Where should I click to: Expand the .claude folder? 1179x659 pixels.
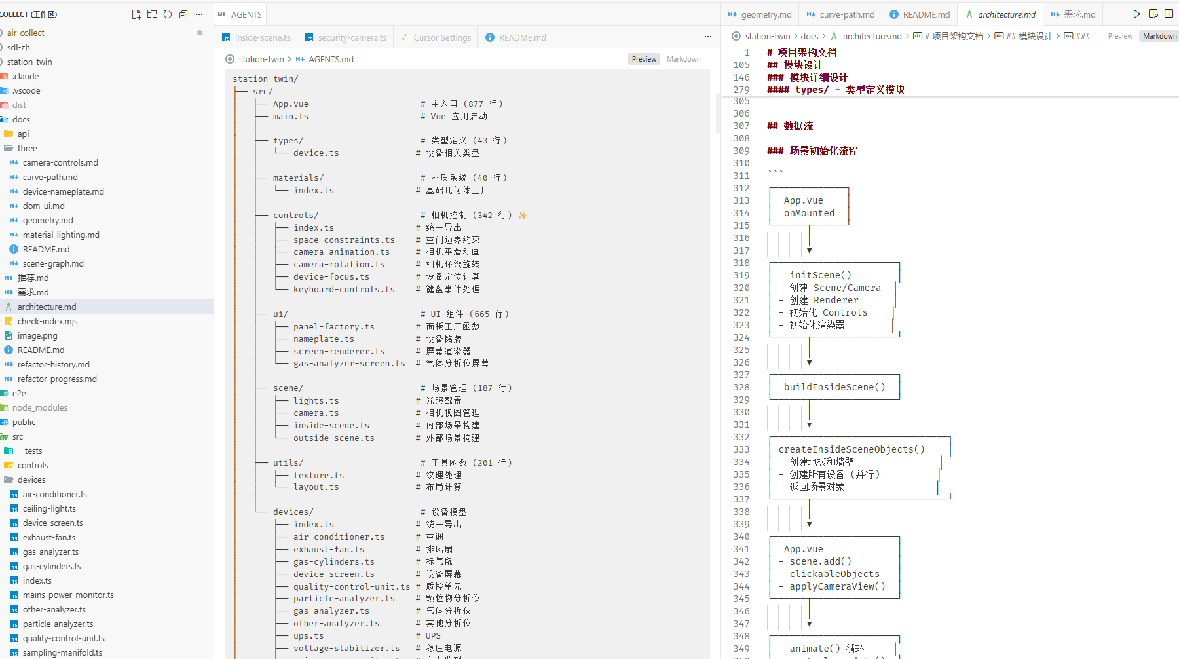pos(26,76)
